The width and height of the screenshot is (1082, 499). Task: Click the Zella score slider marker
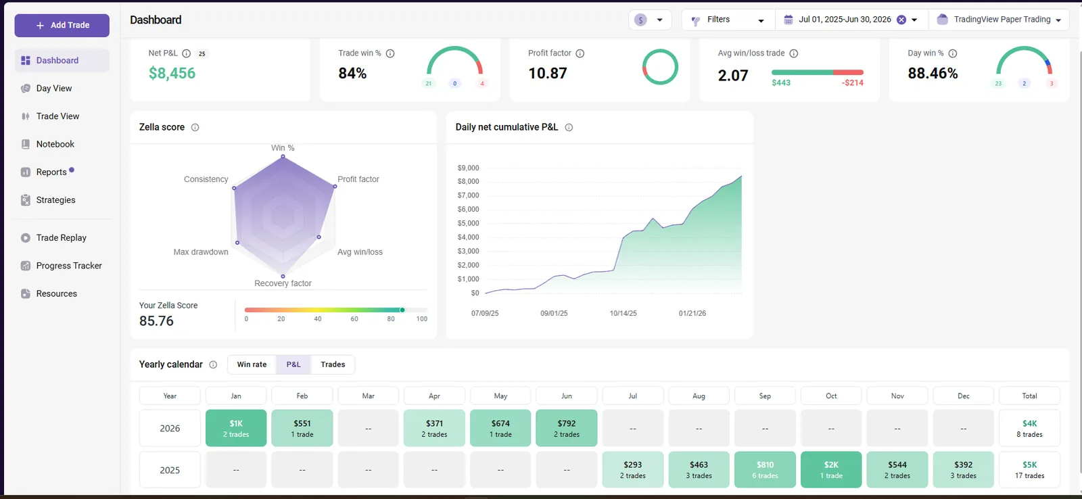402,310
